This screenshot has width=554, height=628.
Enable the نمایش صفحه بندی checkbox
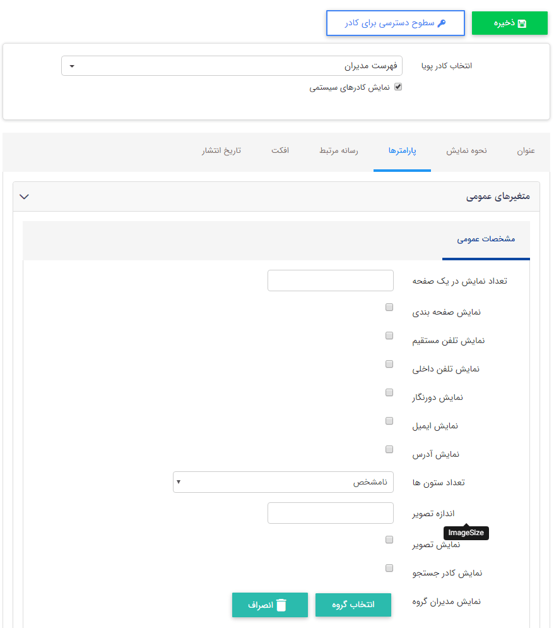tap(389, 306)
